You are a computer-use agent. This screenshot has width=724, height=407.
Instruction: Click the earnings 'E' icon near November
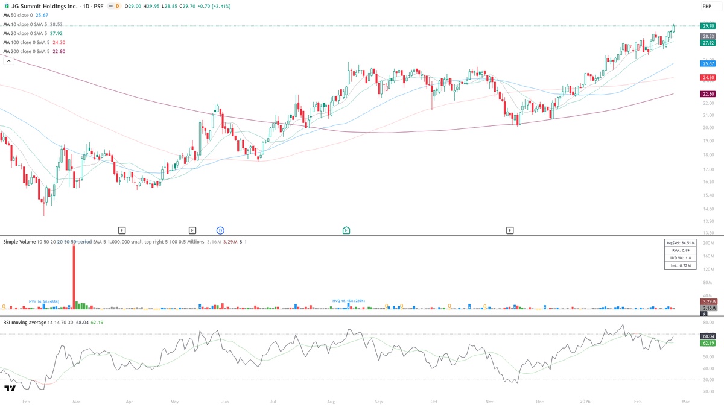click(x=510, y=230)
